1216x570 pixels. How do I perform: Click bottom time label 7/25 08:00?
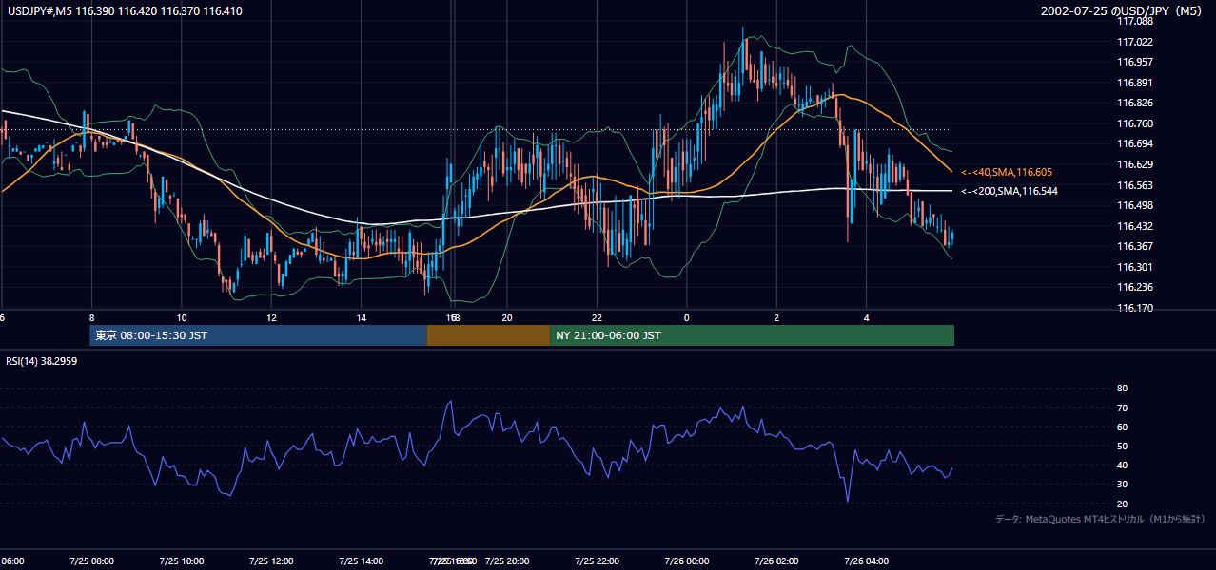[x=91, y=560]
